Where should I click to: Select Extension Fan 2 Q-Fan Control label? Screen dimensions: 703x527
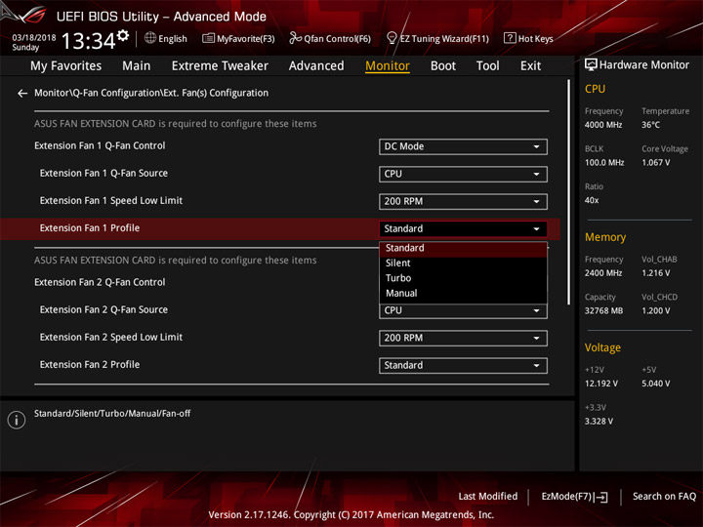(x=100, y=282)
